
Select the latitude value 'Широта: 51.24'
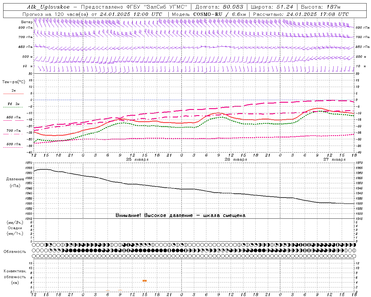pyautogui.click(x=272, y=7)
